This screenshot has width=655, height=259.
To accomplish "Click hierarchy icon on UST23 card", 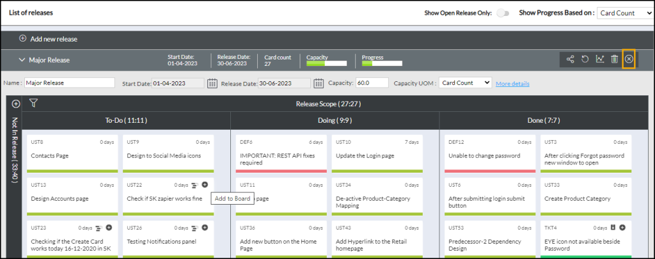I will click(x=99, y=228).
